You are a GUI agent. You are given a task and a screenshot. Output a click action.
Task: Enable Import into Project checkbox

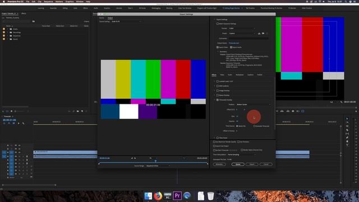coord(214,146)
